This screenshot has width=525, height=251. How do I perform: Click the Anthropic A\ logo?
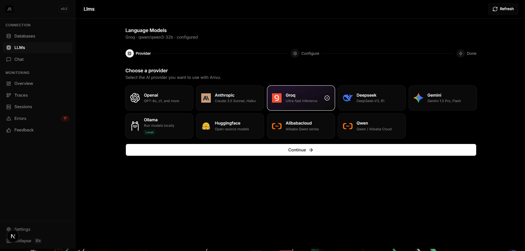tap(206, 98)
